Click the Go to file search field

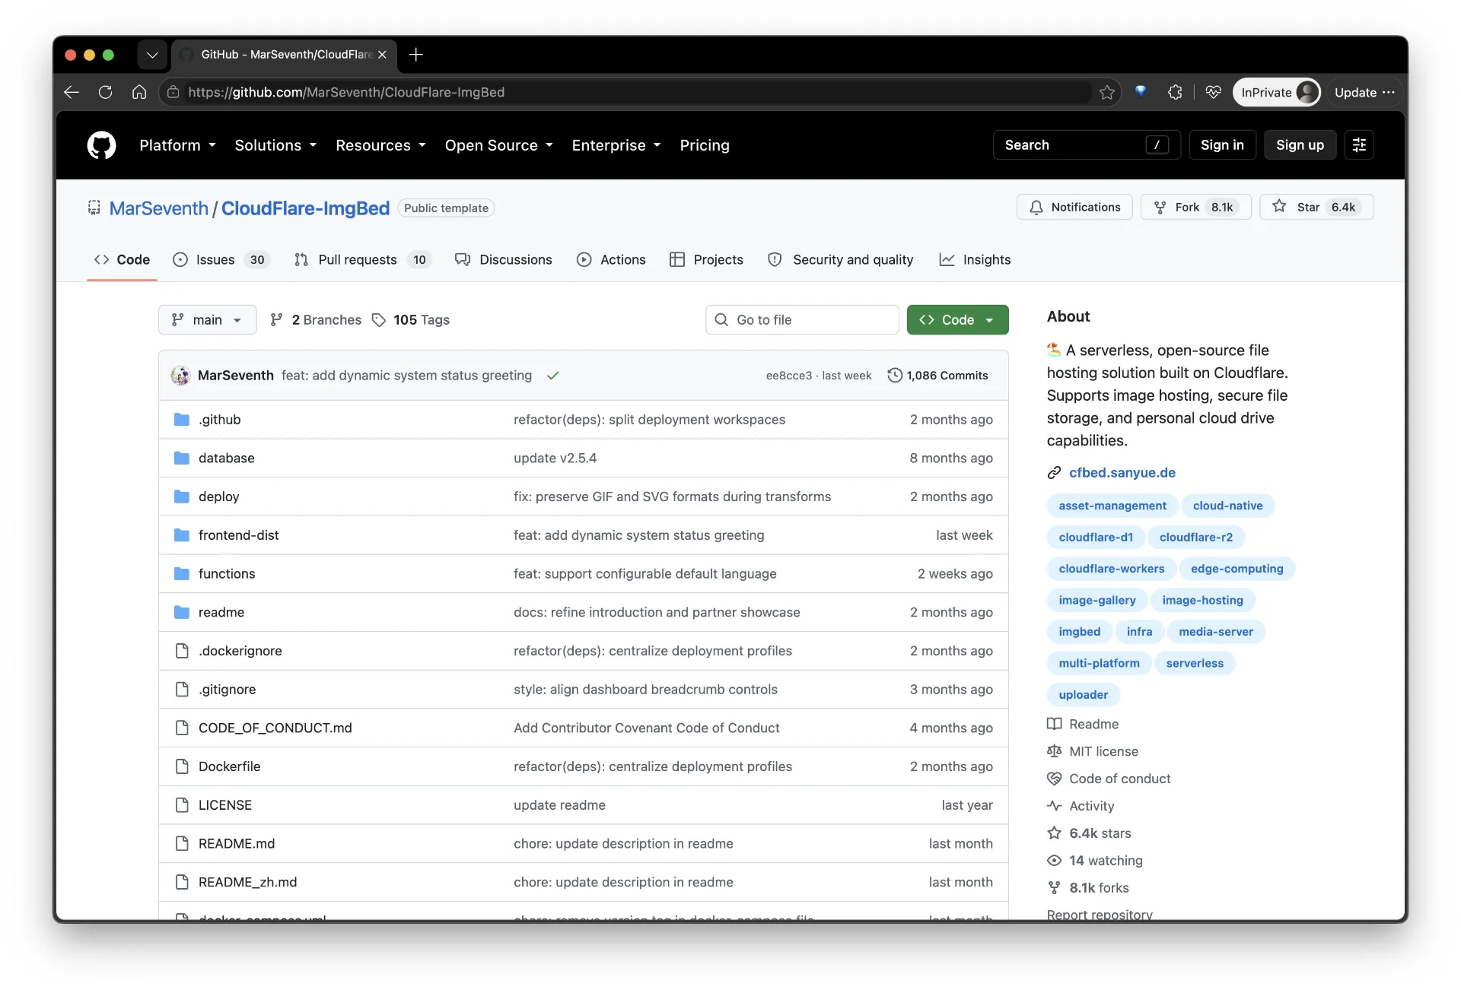802,320
